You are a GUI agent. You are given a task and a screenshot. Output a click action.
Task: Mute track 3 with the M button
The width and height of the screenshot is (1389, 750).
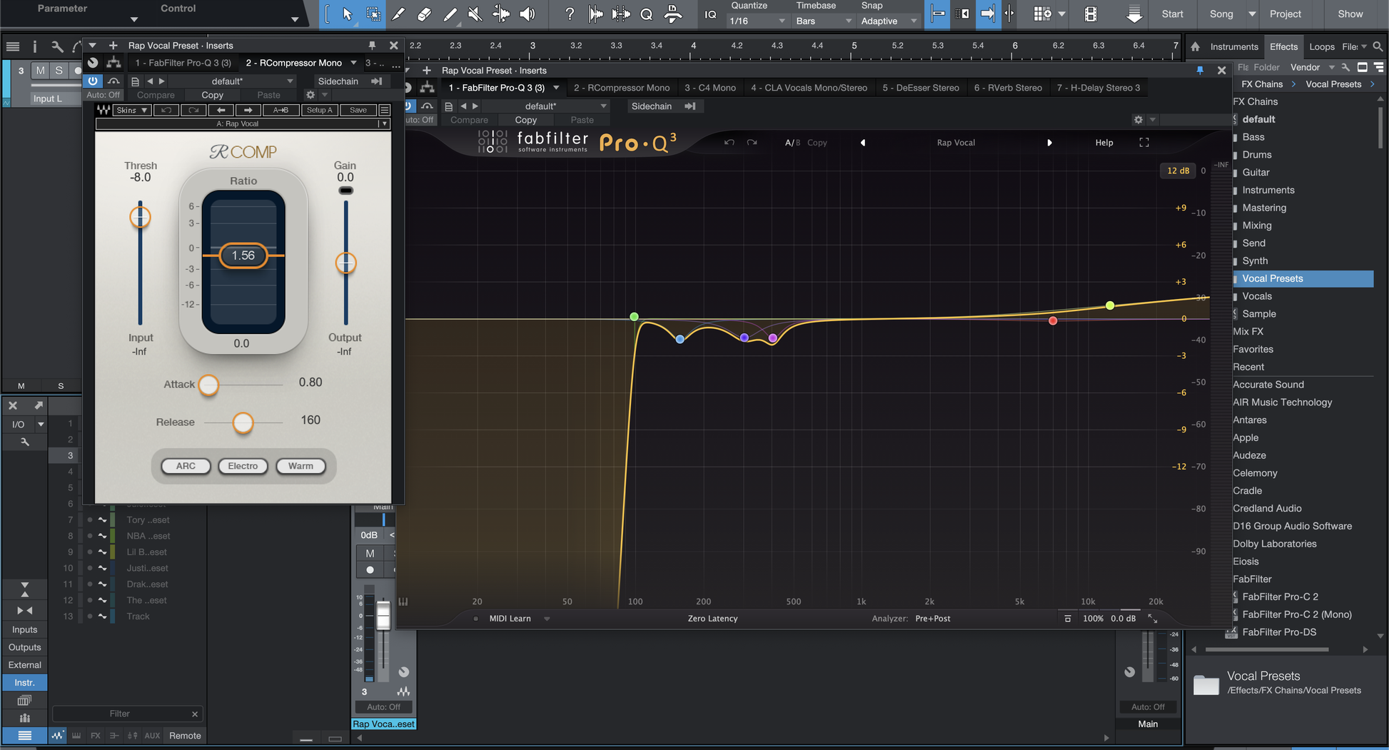41,70
